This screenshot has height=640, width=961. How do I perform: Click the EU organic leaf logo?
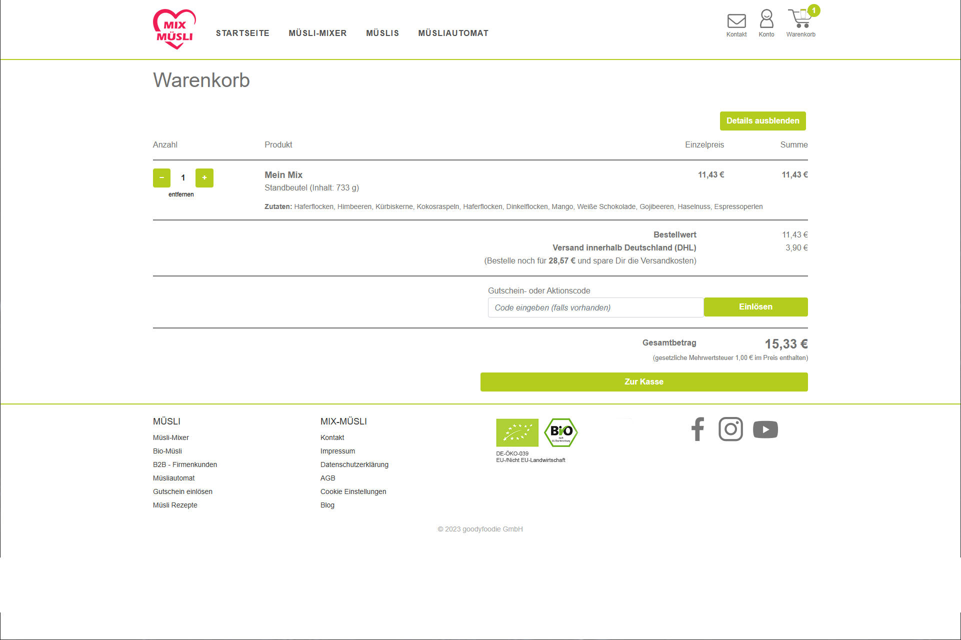pos(517,433)
